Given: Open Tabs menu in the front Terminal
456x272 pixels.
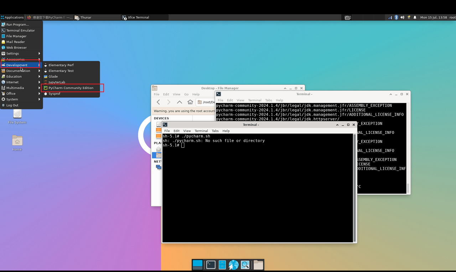Looking at the screenshot, I should click(215, 131).
